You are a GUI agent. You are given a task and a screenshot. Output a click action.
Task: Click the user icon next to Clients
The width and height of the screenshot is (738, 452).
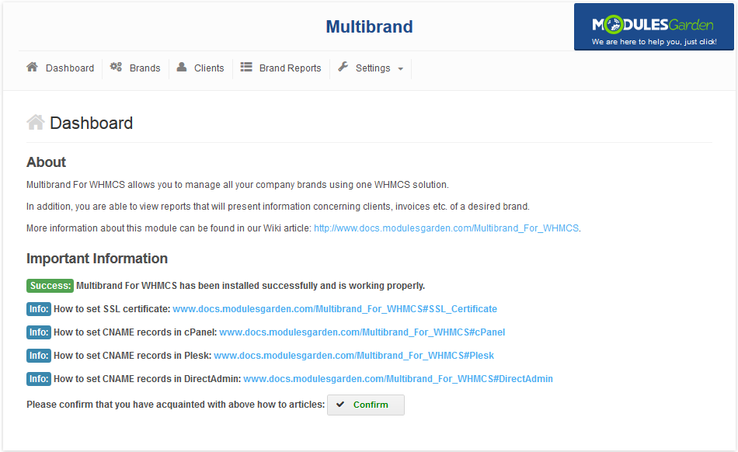tap(182, 67)
